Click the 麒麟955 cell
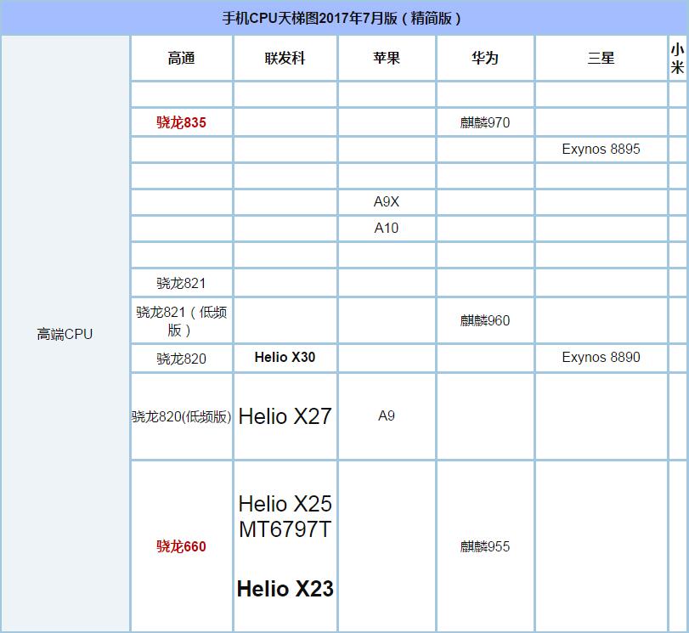The image size is (689, 633). click(484, 546)
